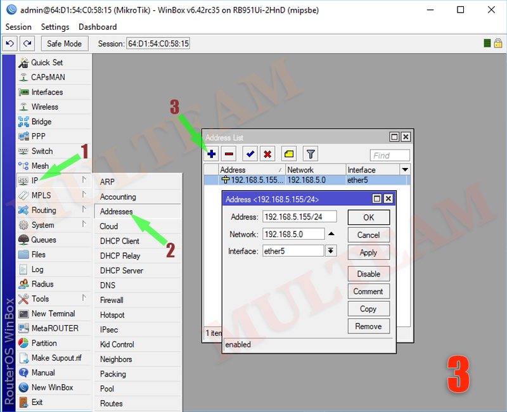Click the funnel Filter icon

pos(310,154)
